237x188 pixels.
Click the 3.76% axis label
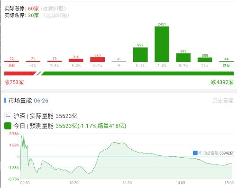[14, 134]
